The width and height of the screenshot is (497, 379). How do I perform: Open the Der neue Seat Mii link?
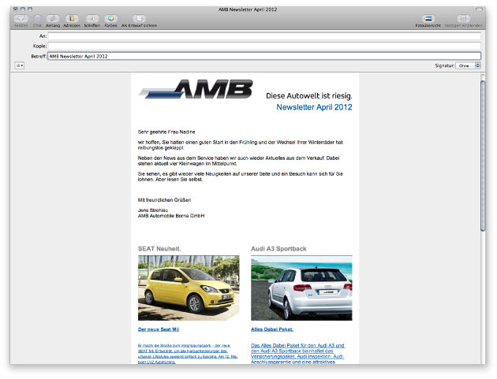pos(159,329)
